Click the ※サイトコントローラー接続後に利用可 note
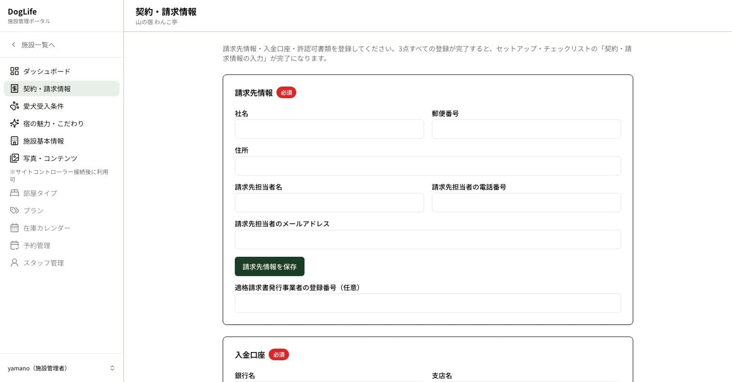 click(x=59, y=176)
